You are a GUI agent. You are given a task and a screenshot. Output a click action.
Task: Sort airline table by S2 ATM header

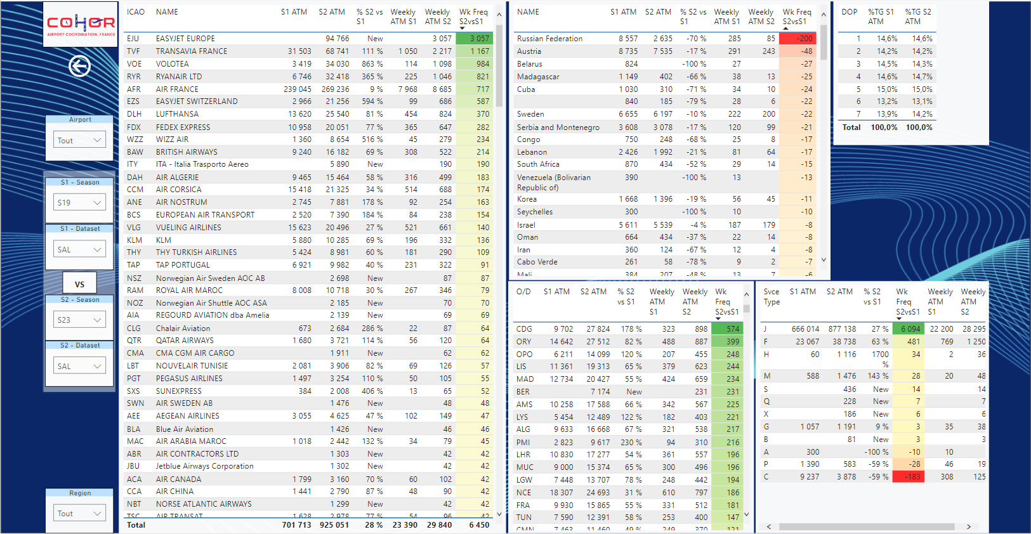point(332,12)
